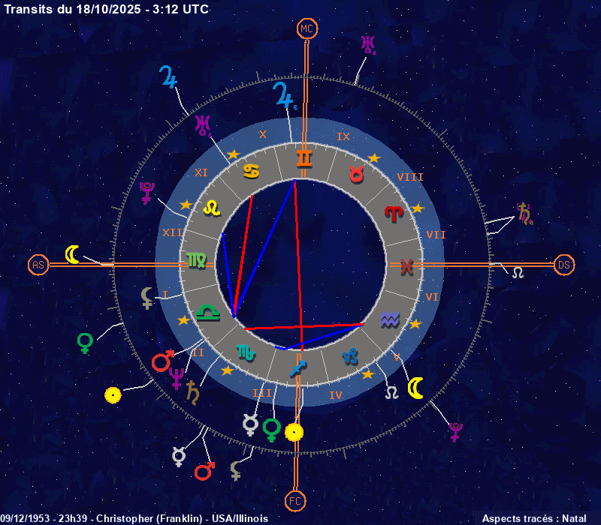The image size is (601, 525).
Task: Click the FC marker at the chart bottom
Action: coord(295,500)
